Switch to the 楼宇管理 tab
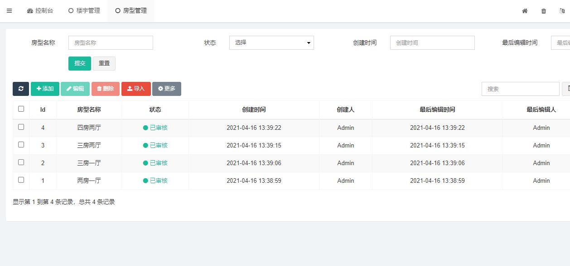Viewport: 570px width, 266px height. pyautogui.click(x=84, y=11)
